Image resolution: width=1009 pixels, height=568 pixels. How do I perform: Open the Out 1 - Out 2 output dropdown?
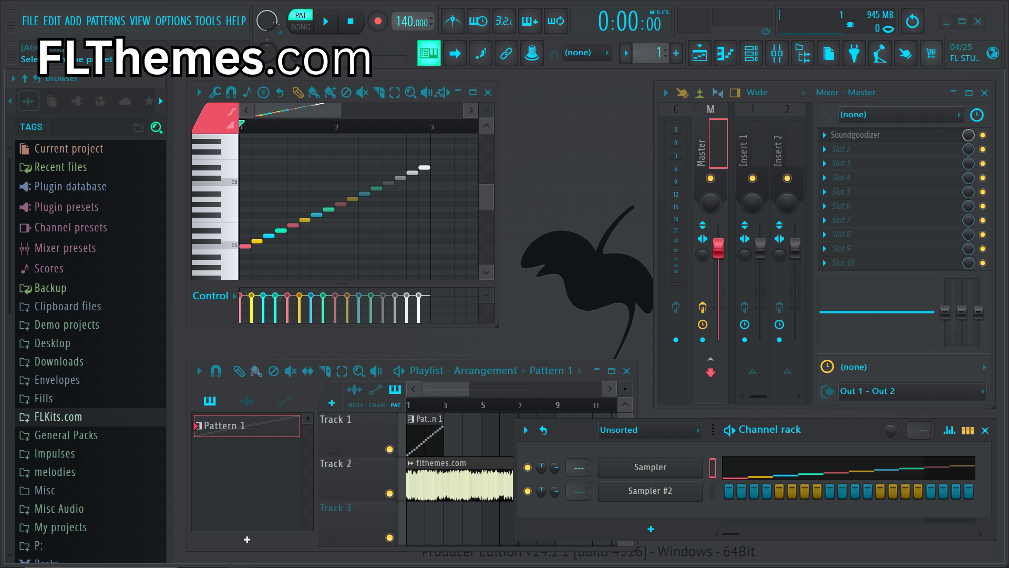(x=911, y=391)
